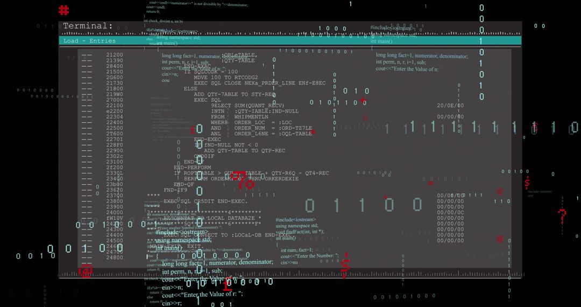Screen dimensions: 581x307
Task: Select line number 2T600
Action: pyautogui.click(x=115, y=134)
